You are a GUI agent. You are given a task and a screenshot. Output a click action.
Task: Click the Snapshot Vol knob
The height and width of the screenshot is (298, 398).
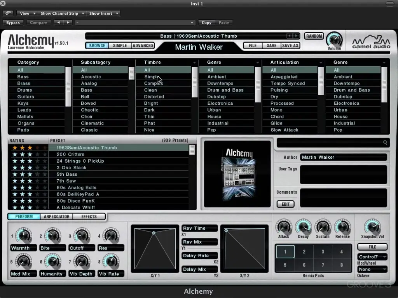(x=372, y=227)
